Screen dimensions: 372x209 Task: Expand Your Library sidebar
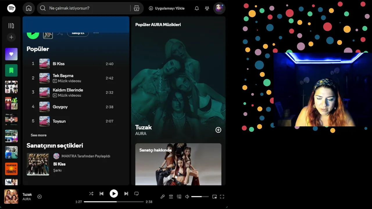coord(11,26)
